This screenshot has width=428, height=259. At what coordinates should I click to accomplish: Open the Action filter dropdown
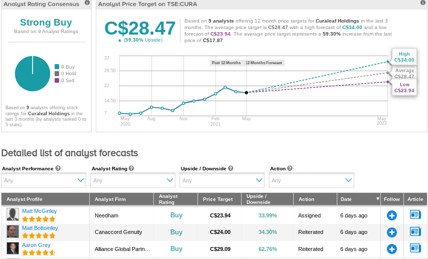(311, 180)
